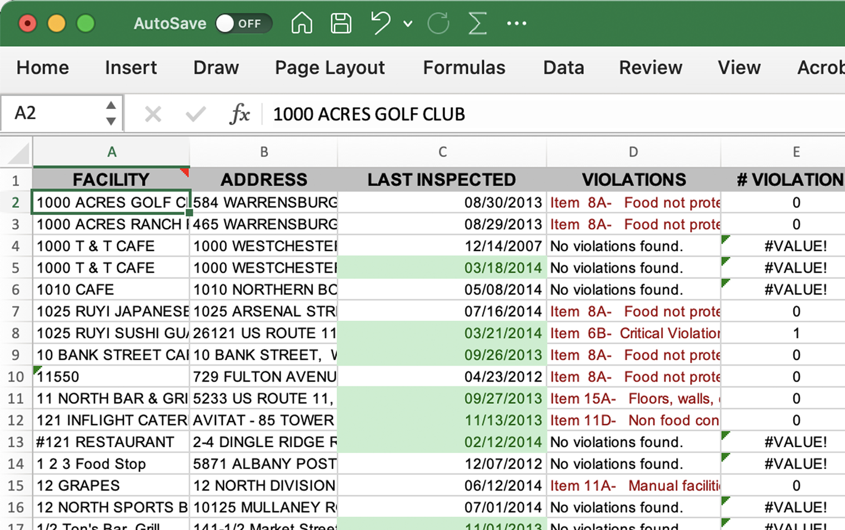Select column C header

coord(442,152)
